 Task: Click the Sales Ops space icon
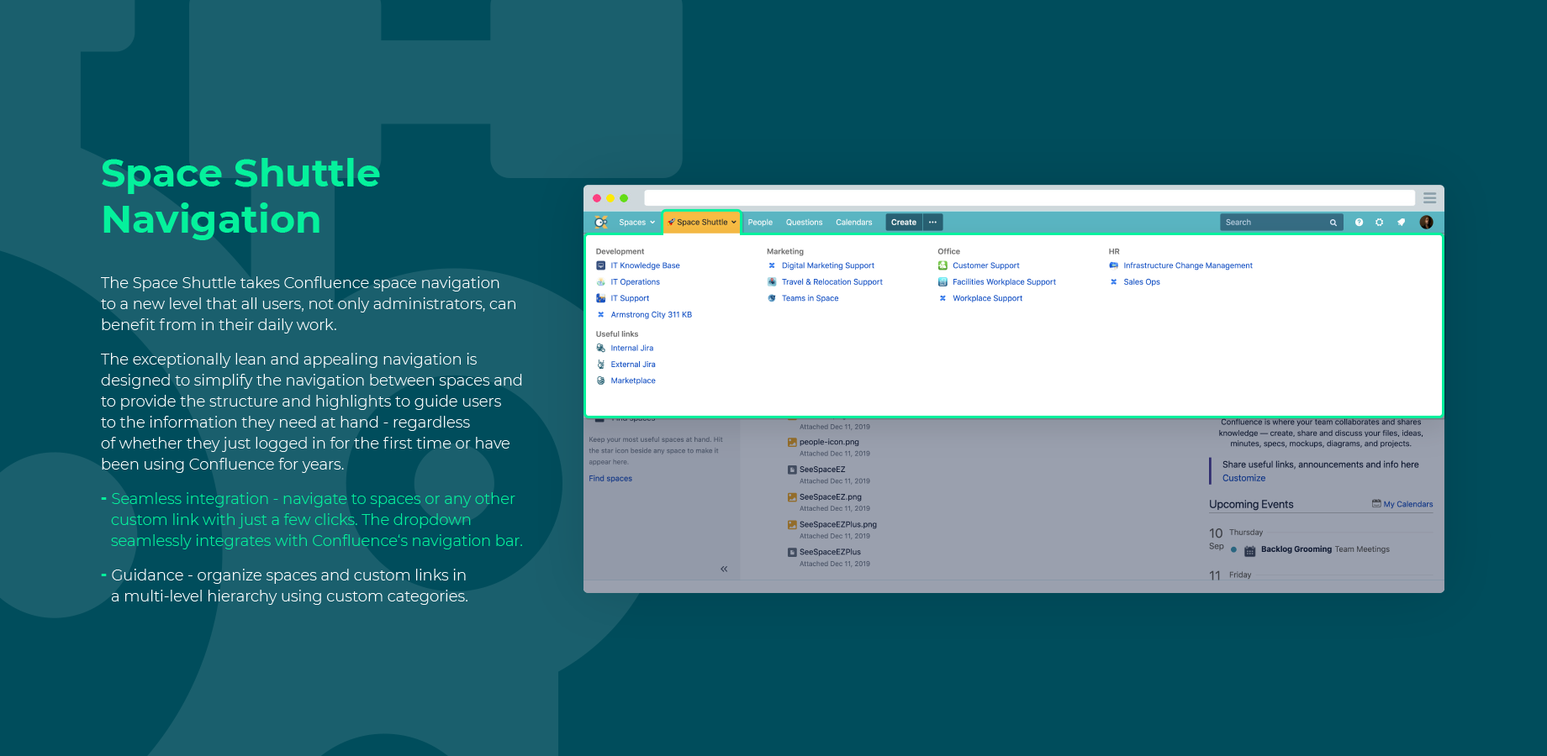tap(1114, 282)
